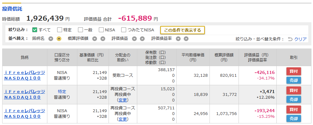Apply filters with この条件で表示する button
The image size is (313, 125).
coord(182,30)
